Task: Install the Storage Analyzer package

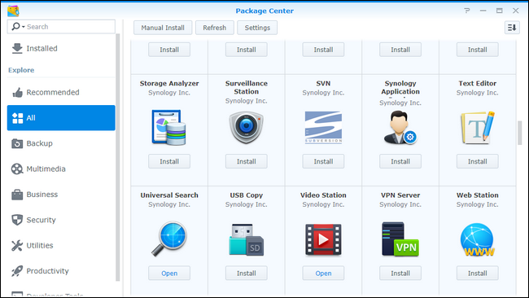Action: [x=169, y=161]
